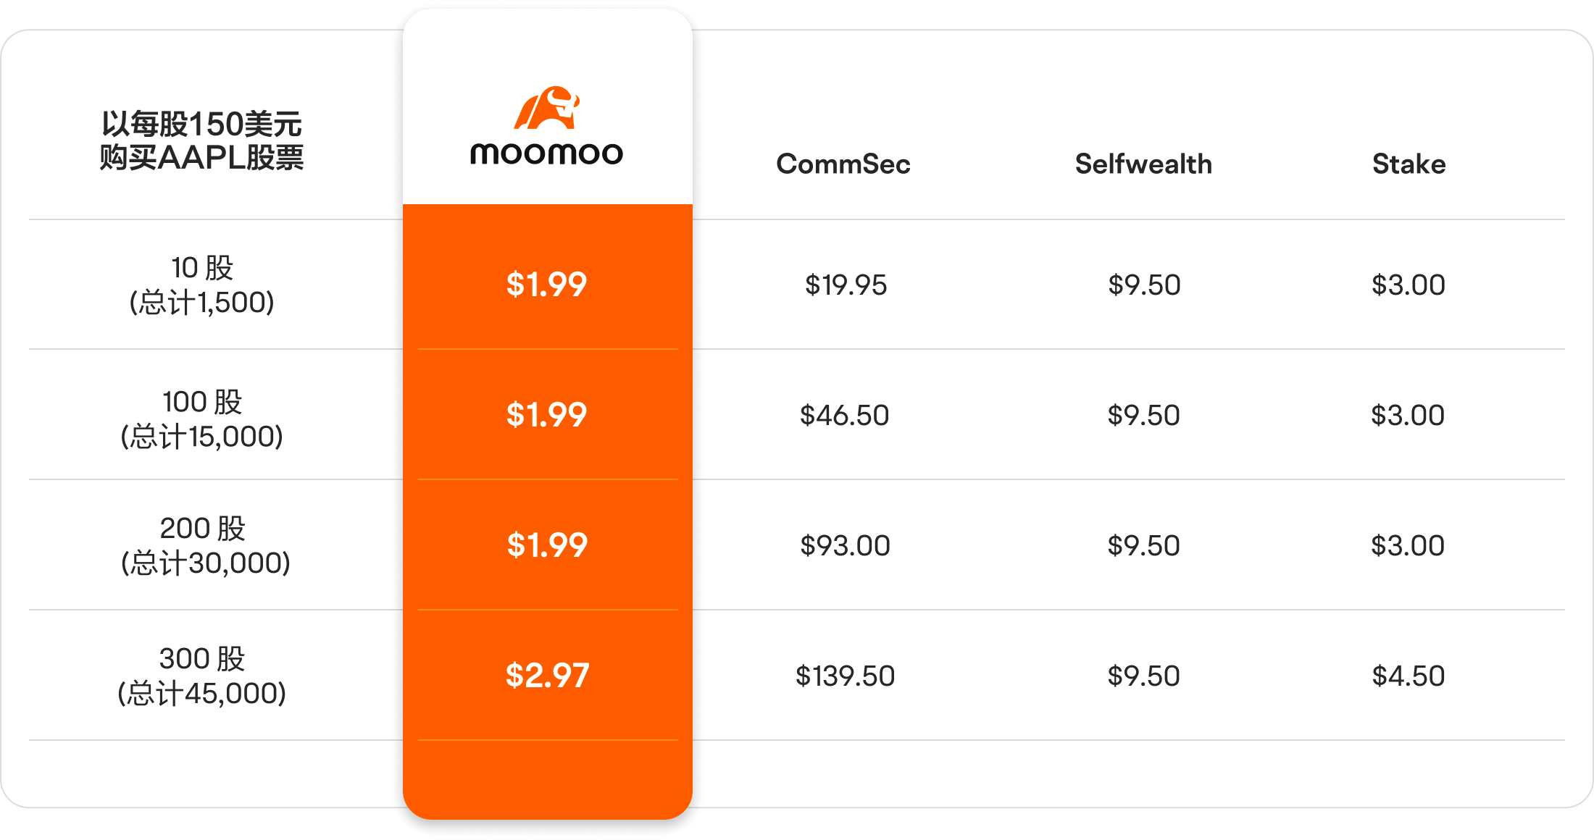
Task: Select the CommSec column header
Action: point(843,164)
